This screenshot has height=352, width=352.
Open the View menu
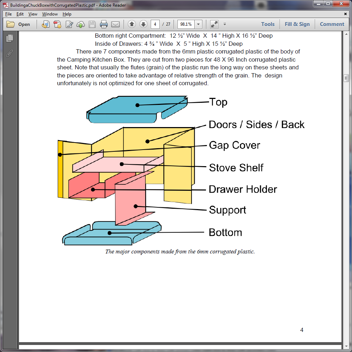click(33, 14)
